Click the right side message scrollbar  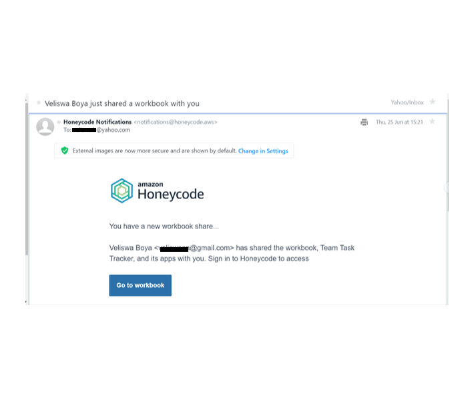pyautogui.click(x=448, y=155)
